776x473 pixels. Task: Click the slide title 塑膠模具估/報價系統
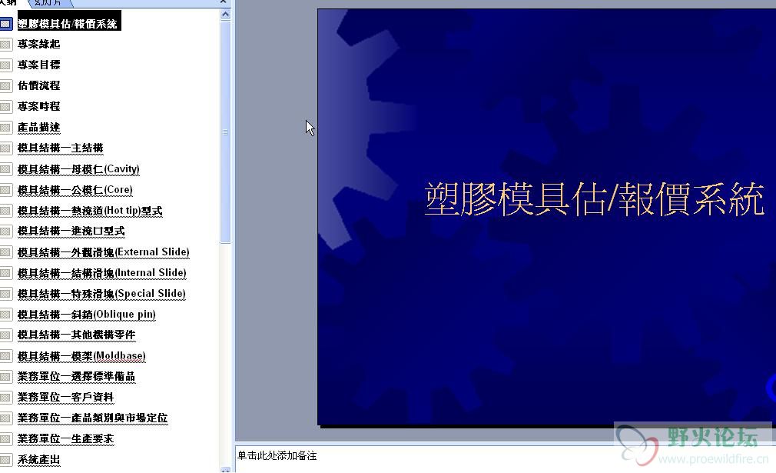tap(595, 198)
